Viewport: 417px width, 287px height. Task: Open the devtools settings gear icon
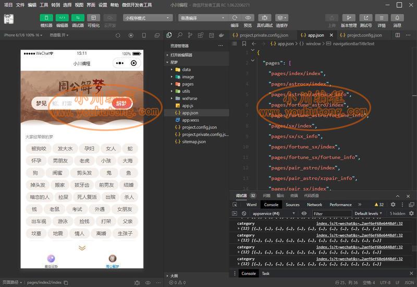(x=393, y=205)
